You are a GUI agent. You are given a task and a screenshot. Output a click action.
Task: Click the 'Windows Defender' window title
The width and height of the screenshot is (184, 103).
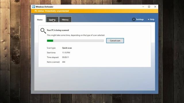point(45,7)
